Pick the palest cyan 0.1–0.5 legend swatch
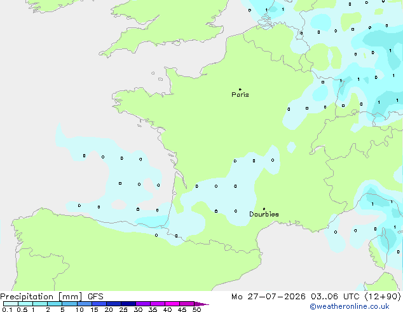Image resolution: width=403 pixels, height=312 pixels. (11, 304)
